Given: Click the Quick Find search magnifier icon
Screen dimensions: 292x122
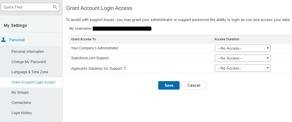Looking at the screenshot, I should (55, 7).
